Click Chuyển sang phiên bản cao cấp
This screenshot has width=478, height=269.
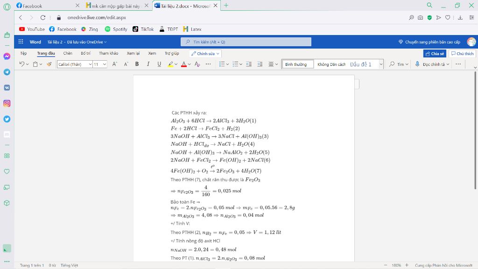(429, 42)
